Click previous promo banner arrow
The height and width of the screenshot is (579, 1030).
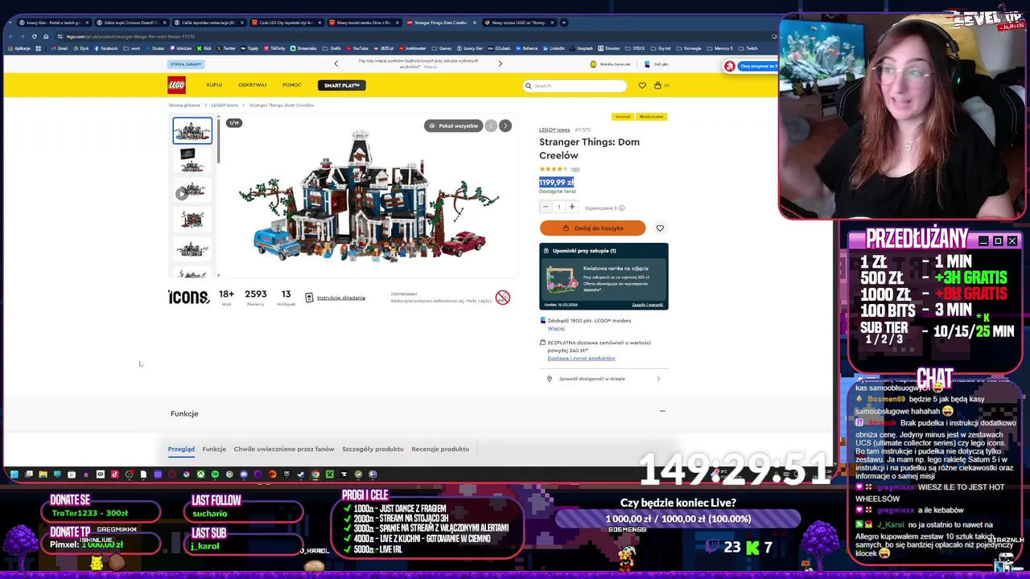click(x=336, y=64)
